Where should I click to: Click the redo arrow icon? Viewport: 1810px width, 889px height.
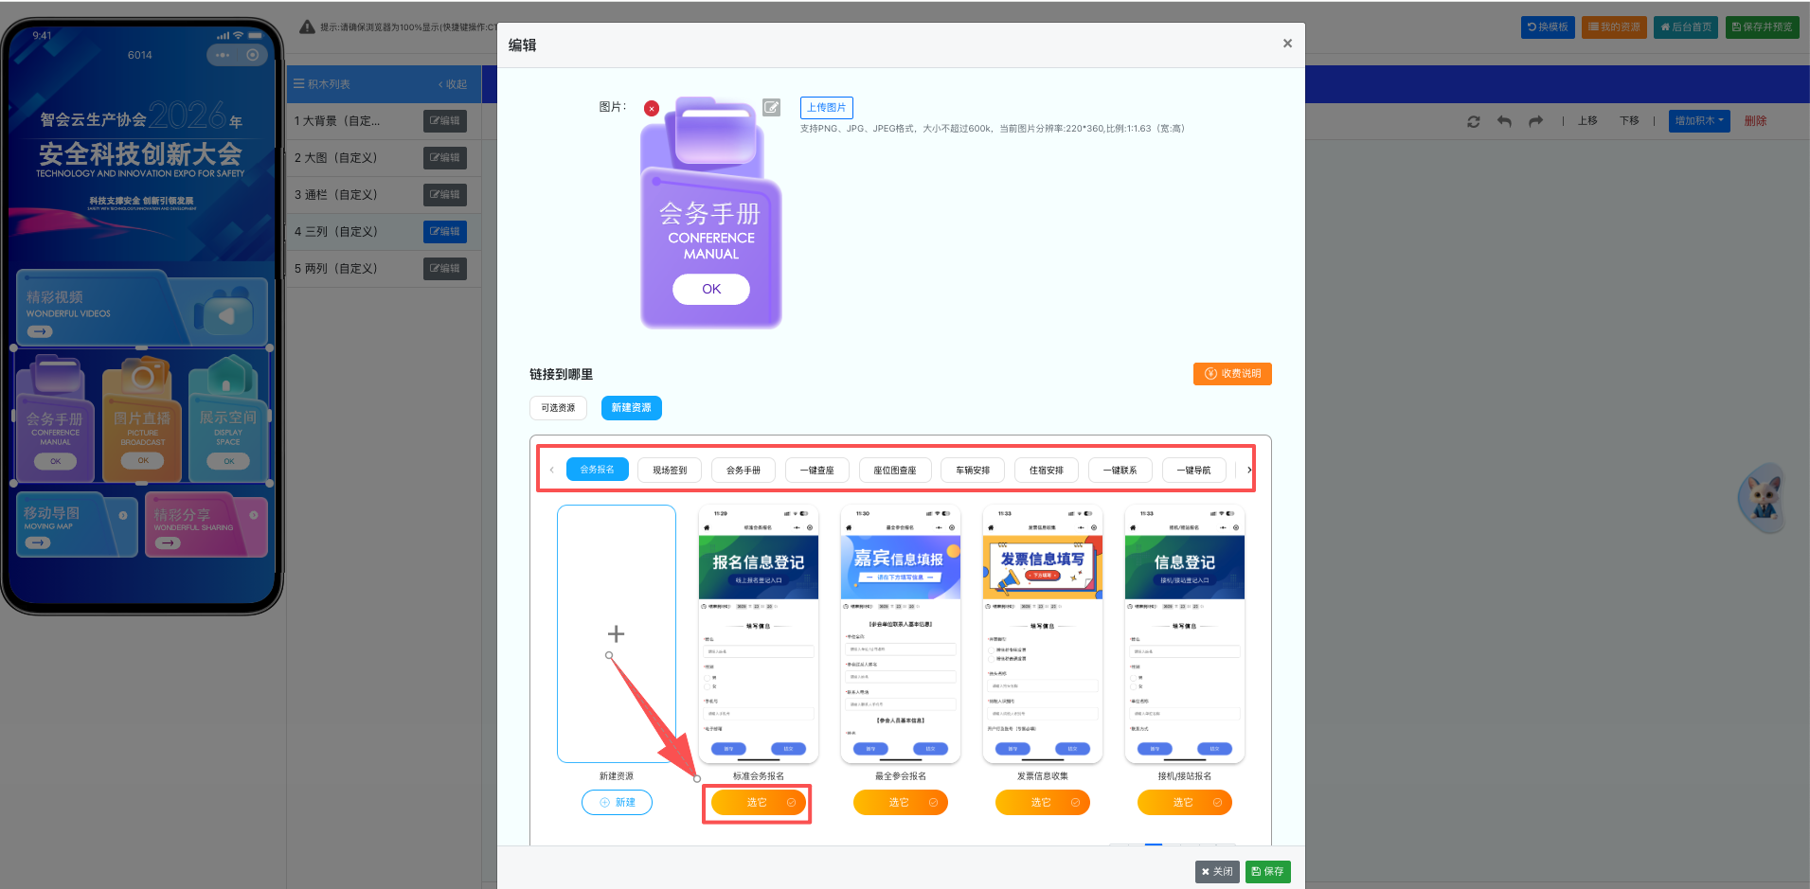(x=1535, y=121)
